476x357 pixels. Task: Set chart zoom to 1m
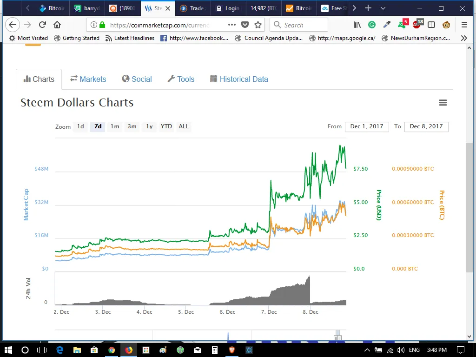[x=115, y=126]
